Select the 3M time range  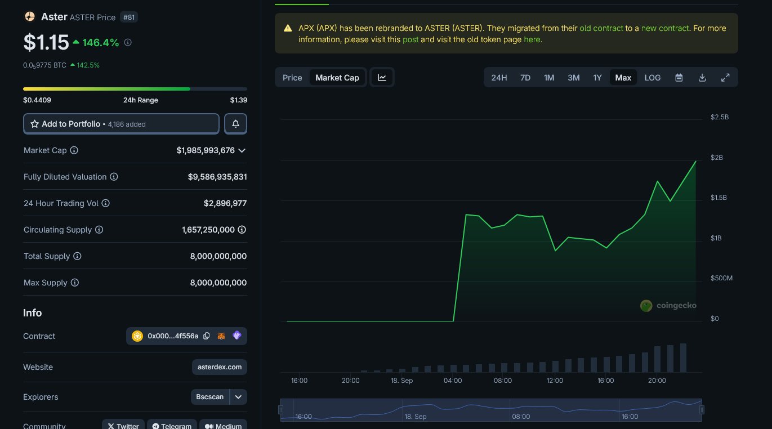pyautogui.click(x=574, y=78)
